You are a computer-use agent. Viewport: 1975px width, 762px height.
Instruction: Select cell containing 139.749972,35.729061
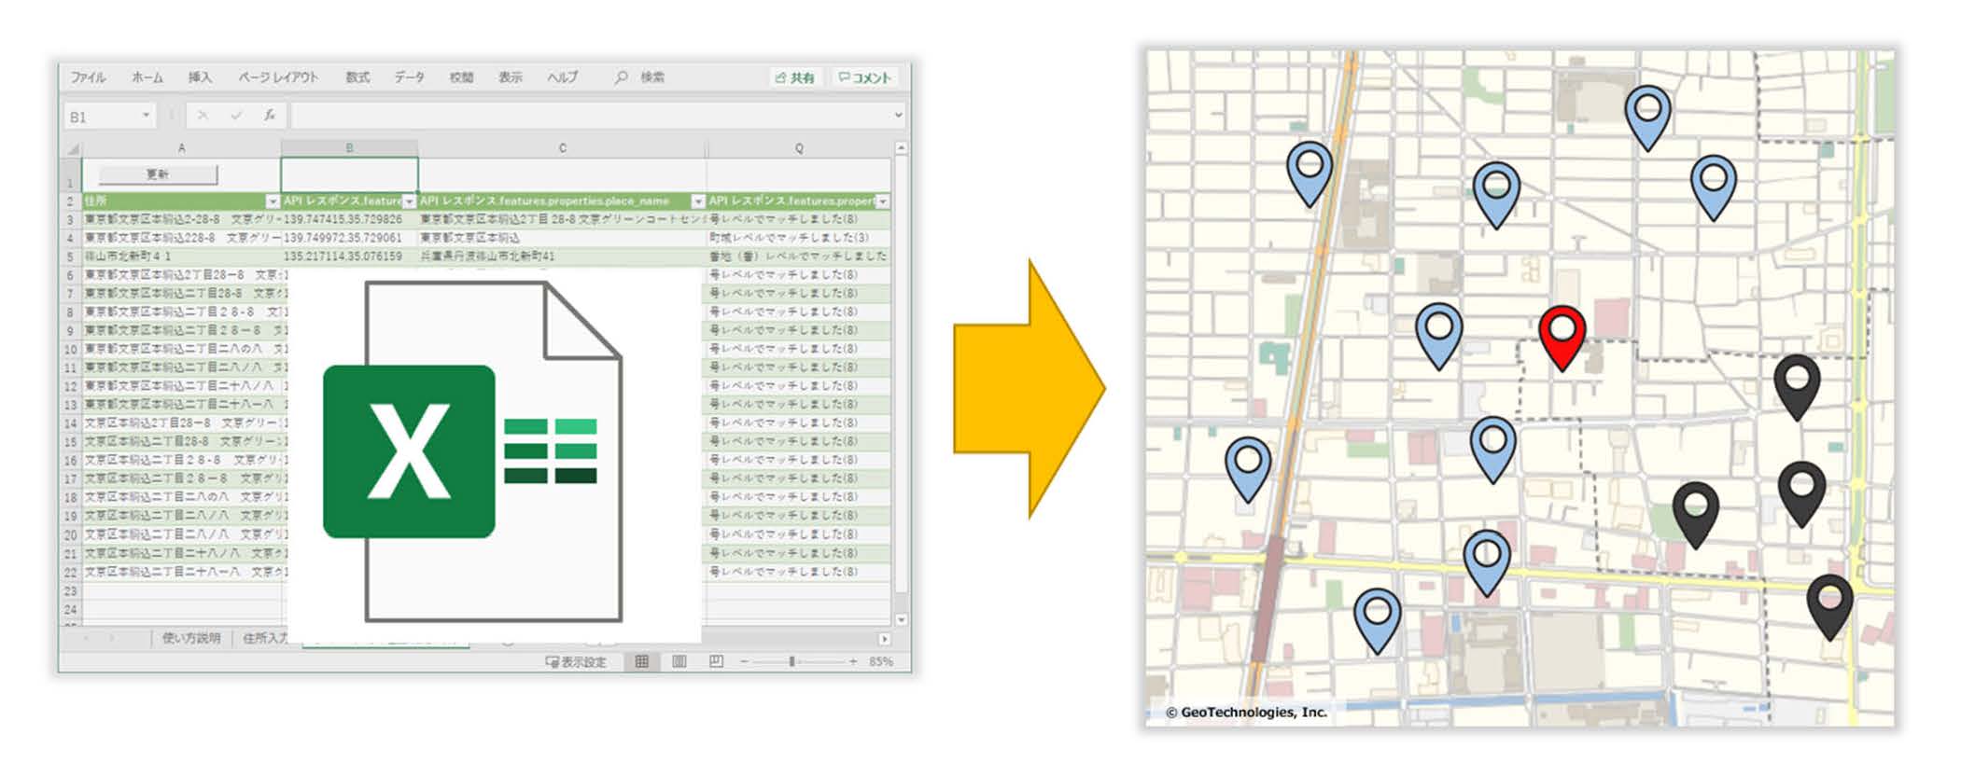coord(349,238)
